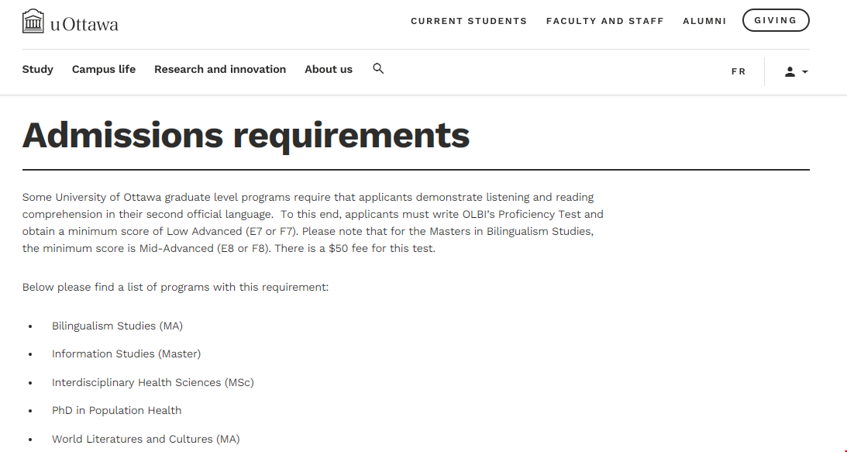The image size is (847, 452).
Task: Click PhD in Population Health item
Action: (116, 410)
